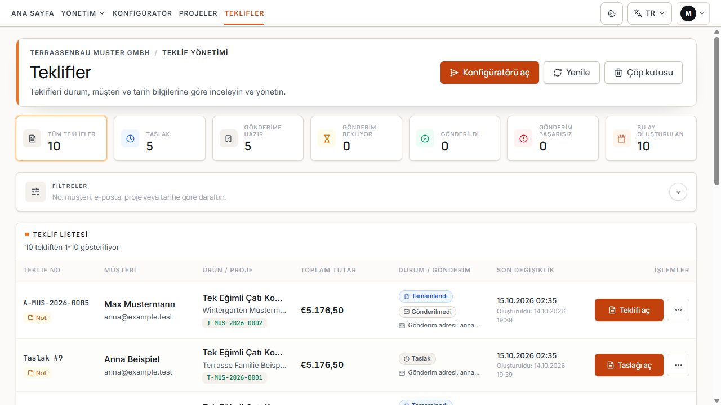This screenshot has height=405, width=721.
Task: Expand the Yönetim dropdown menu
Action: click(x=83, y=13)
